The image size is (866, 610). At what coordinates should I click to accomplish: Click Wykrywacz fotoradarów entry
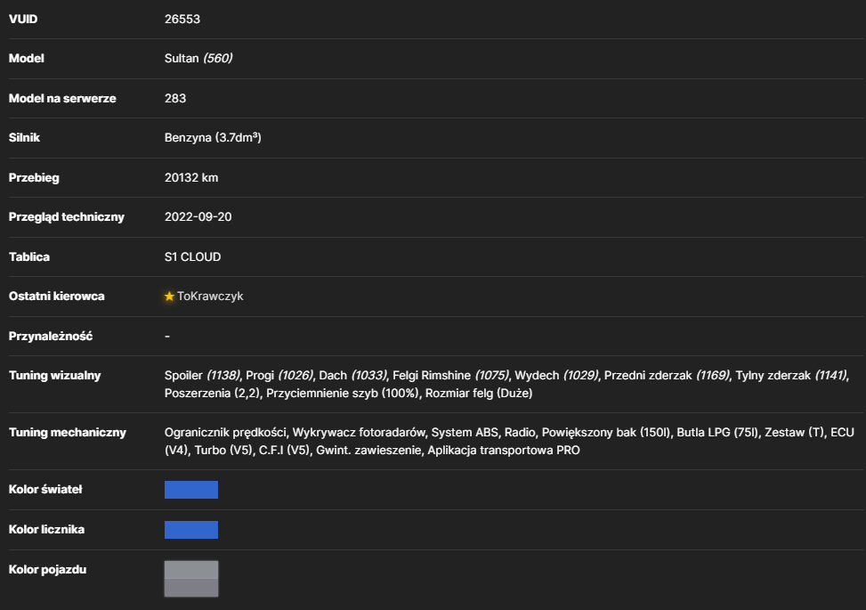(359, 432)
